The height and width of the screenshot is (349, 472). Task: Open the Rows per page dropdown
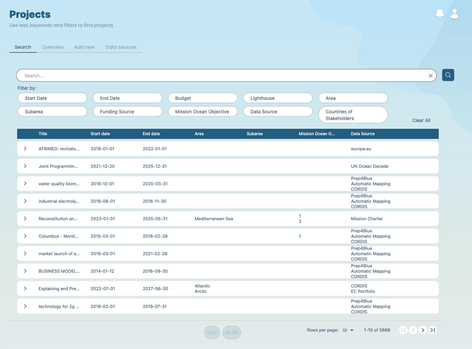pos(348,330)
